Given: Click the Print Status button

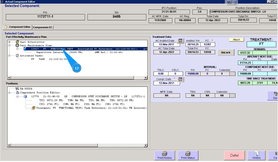Looking at the screenshot, I should pos(188,155).
